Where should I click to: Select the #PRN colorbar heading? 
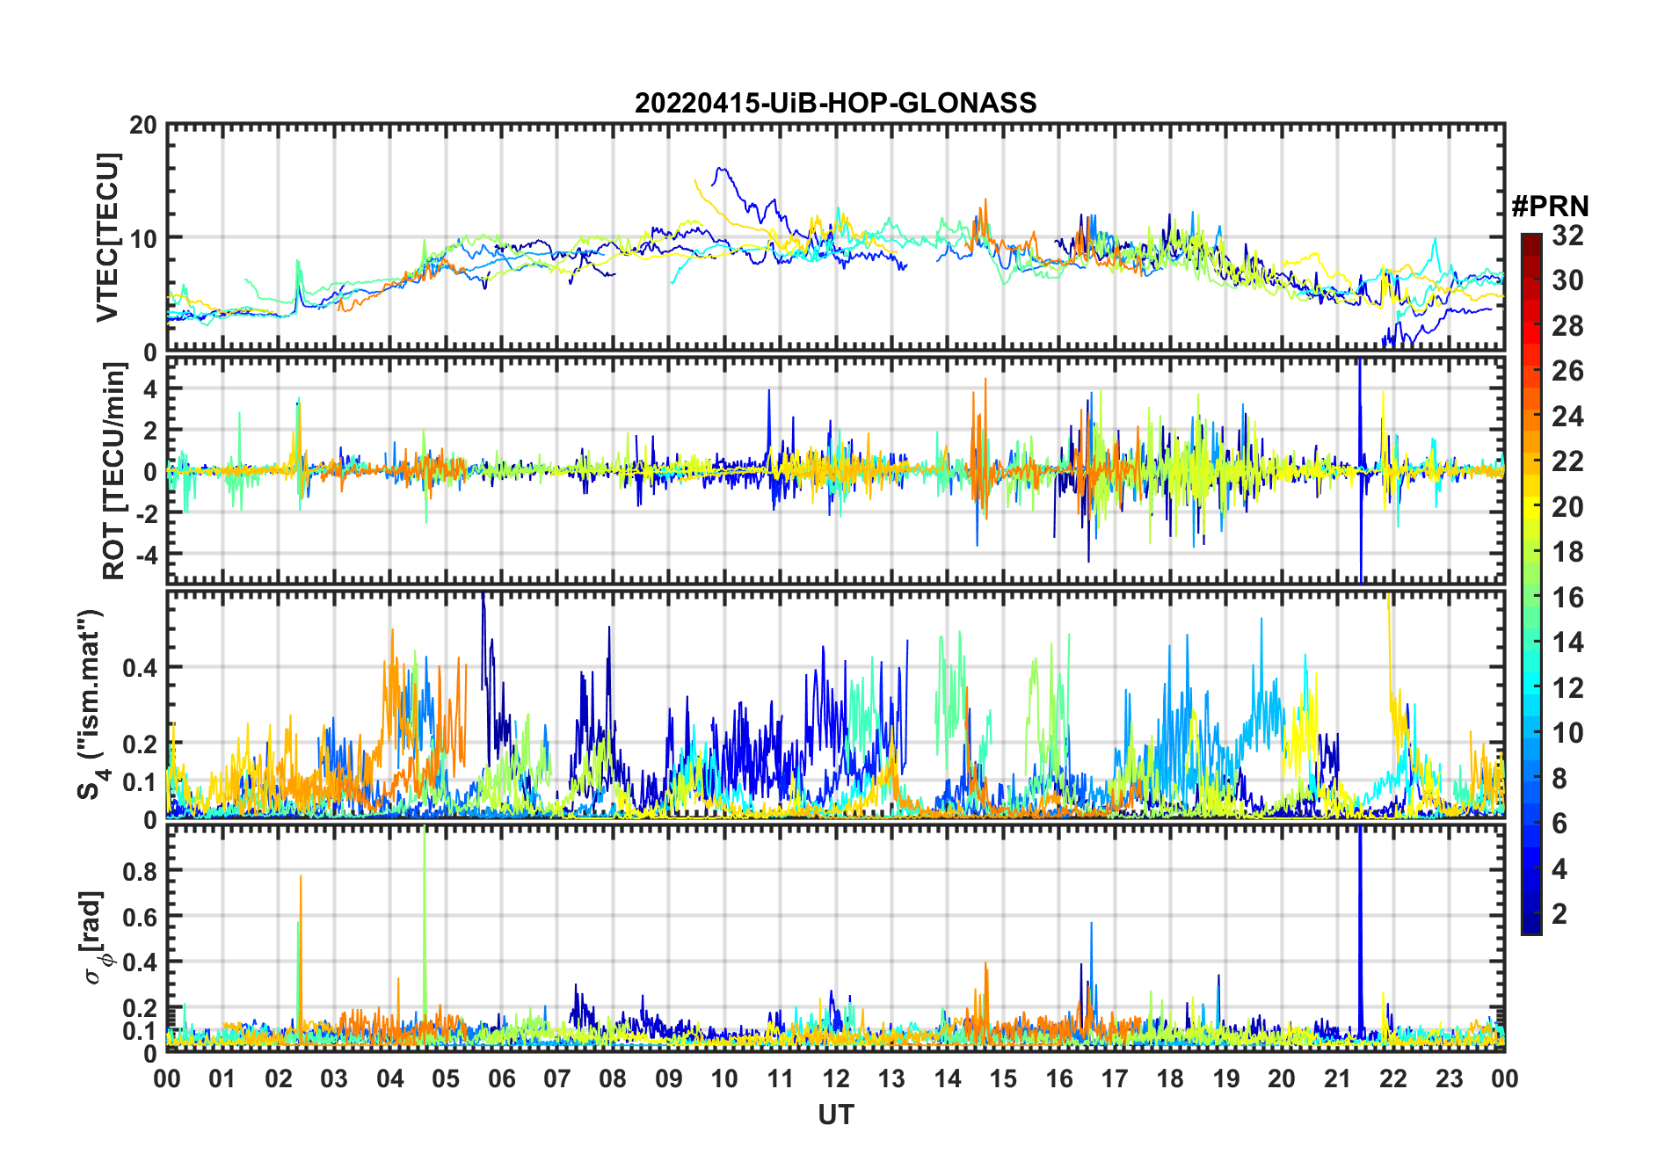click(x=1549, y=207)
